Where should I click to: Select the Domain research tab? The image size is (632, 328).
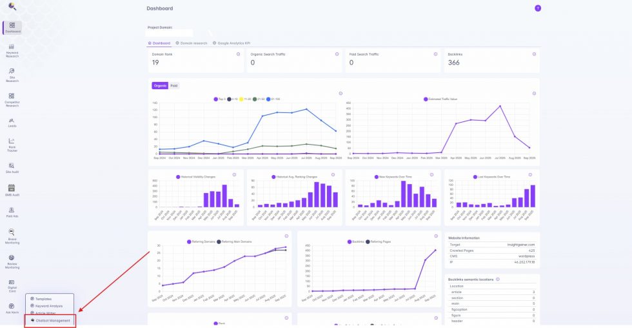pyautogui.click(x=192, y=43)
